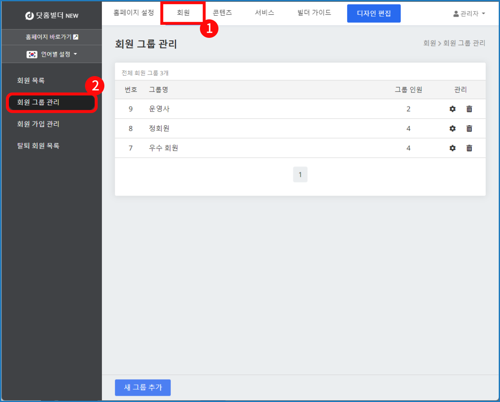Open the 관리자 account dropdown
Screen dimensions: 500x402
tap(469, 14)
